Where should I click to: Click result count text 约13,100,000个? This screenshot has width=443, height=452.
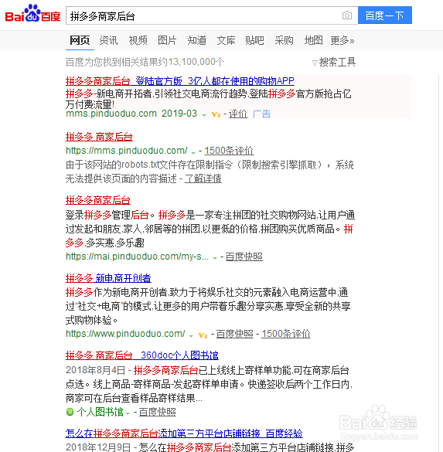pos(192,62)
